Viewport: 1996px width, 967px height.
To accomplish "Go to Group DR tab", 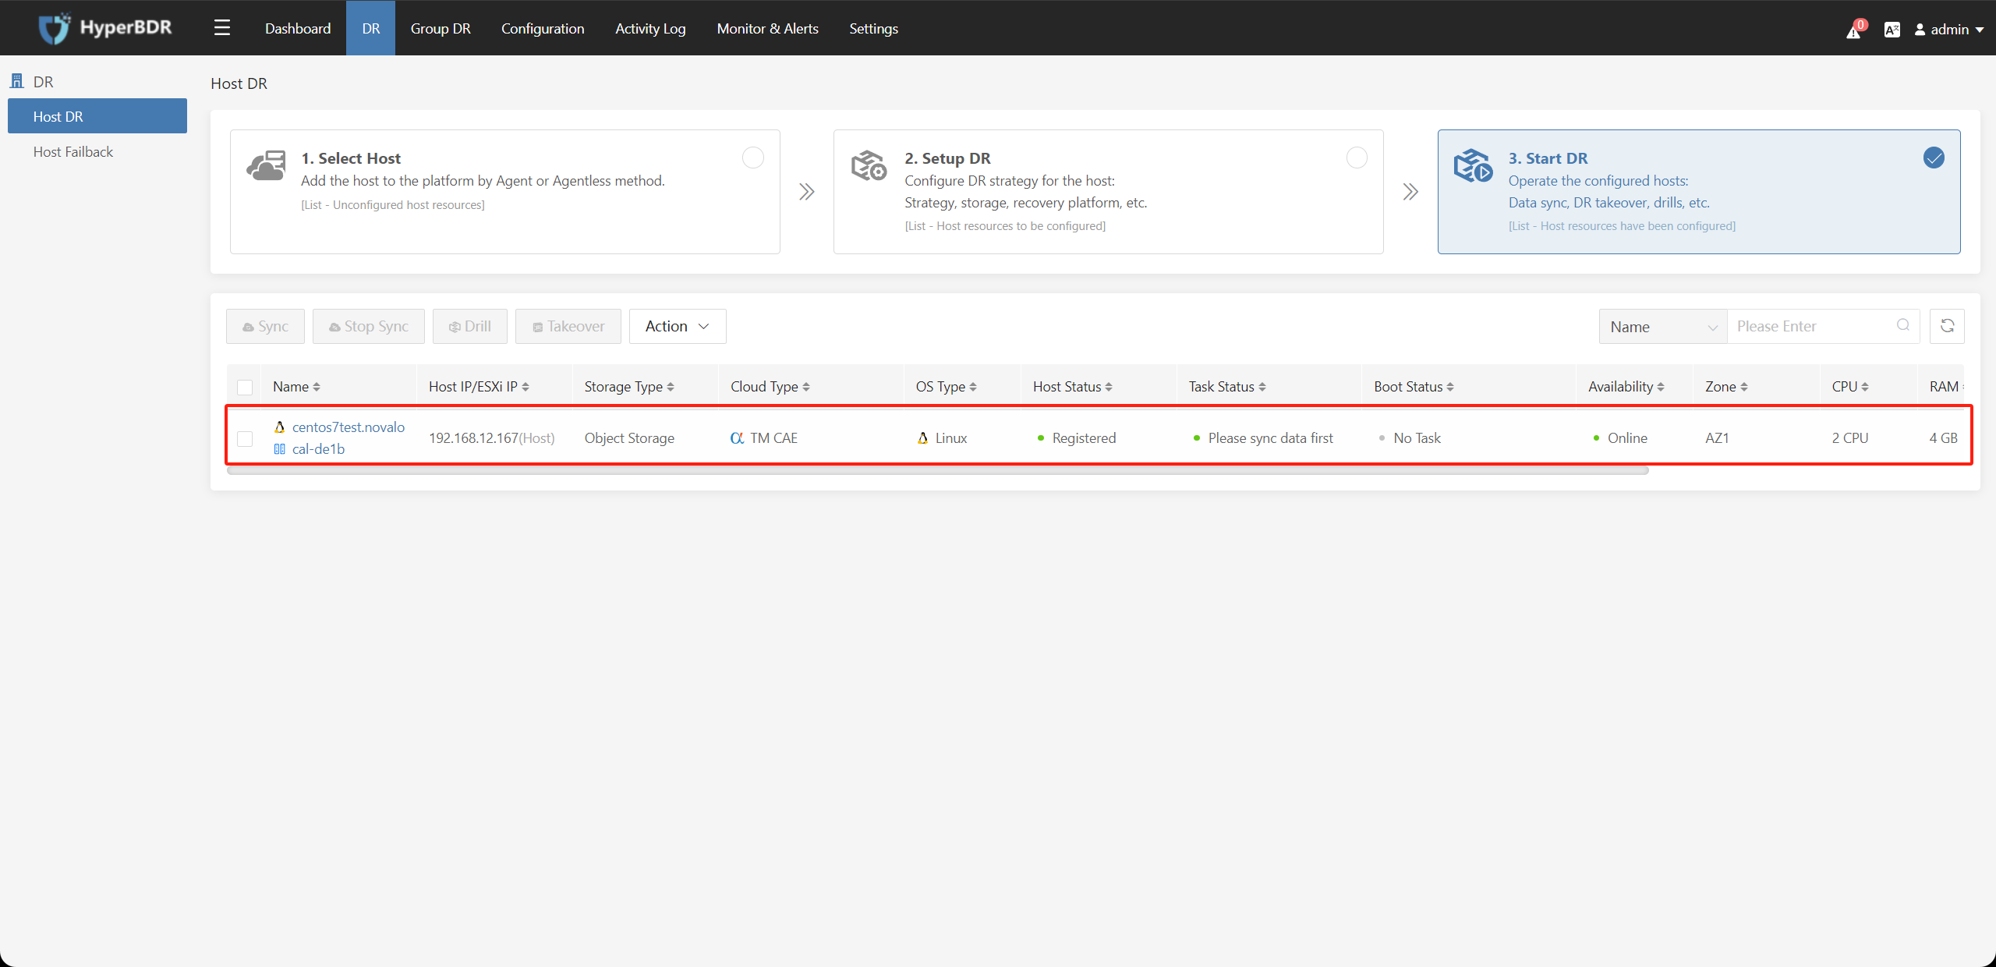I will [441, 28].
